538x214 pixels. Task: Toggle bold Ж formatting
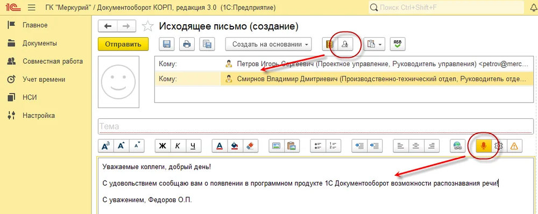[162, 146]
